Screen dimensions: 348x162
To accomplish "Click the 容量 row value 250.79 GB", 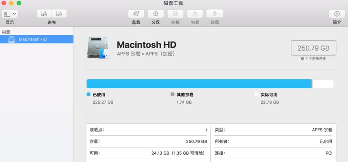I will [x=197, y=141].
